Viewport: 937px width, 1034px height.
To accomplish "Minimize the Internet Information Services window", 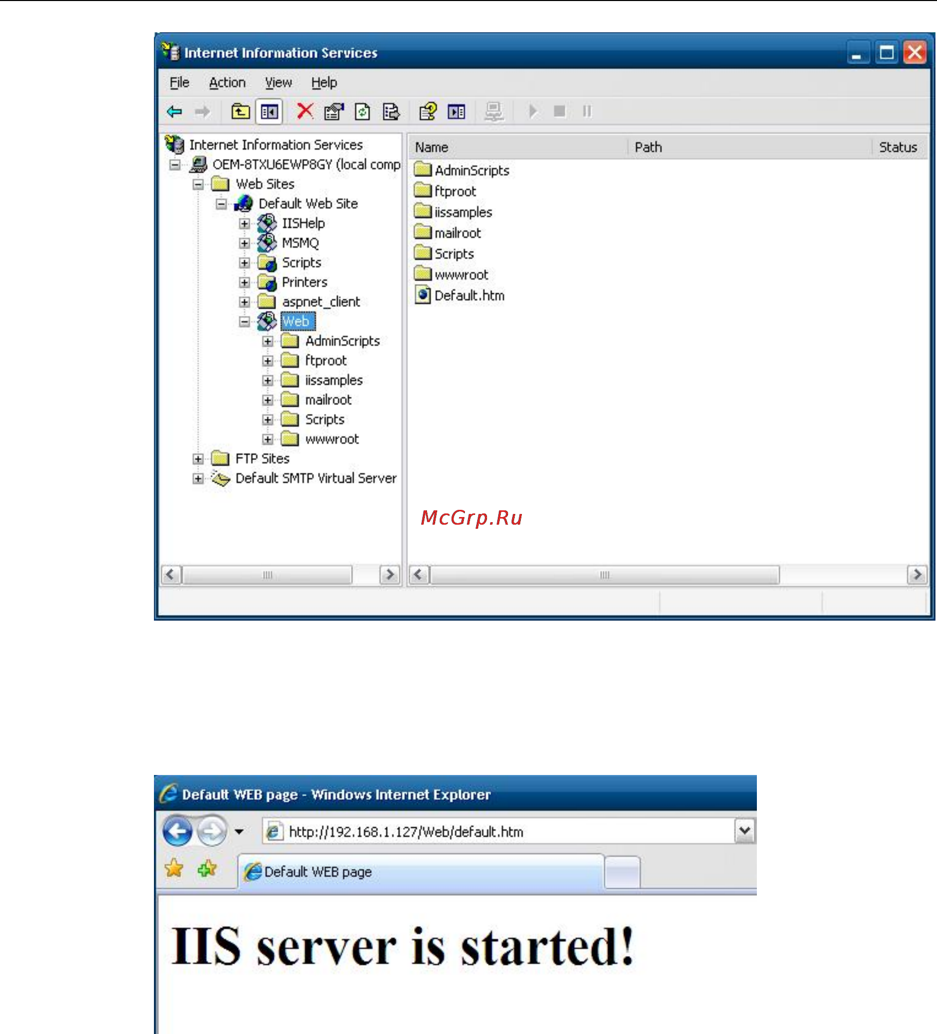I will (858, 53).
